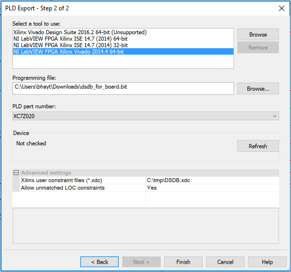Toggle Allow unmatched LOC constraints value

pyautogui.click(x=212, y=188)
